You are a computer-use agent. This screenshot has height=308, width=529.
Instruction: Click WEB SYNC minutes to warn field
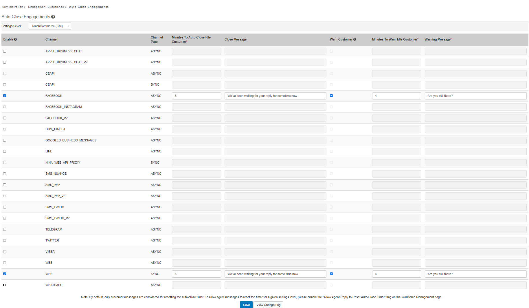[x=396, y=274]
